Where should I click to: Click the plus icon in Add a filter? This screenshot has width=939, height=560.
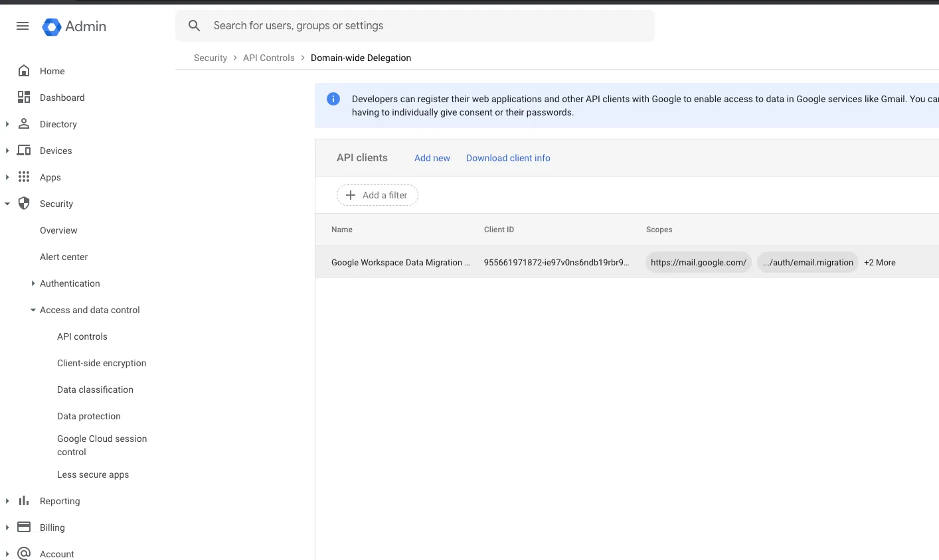(351, 195)
